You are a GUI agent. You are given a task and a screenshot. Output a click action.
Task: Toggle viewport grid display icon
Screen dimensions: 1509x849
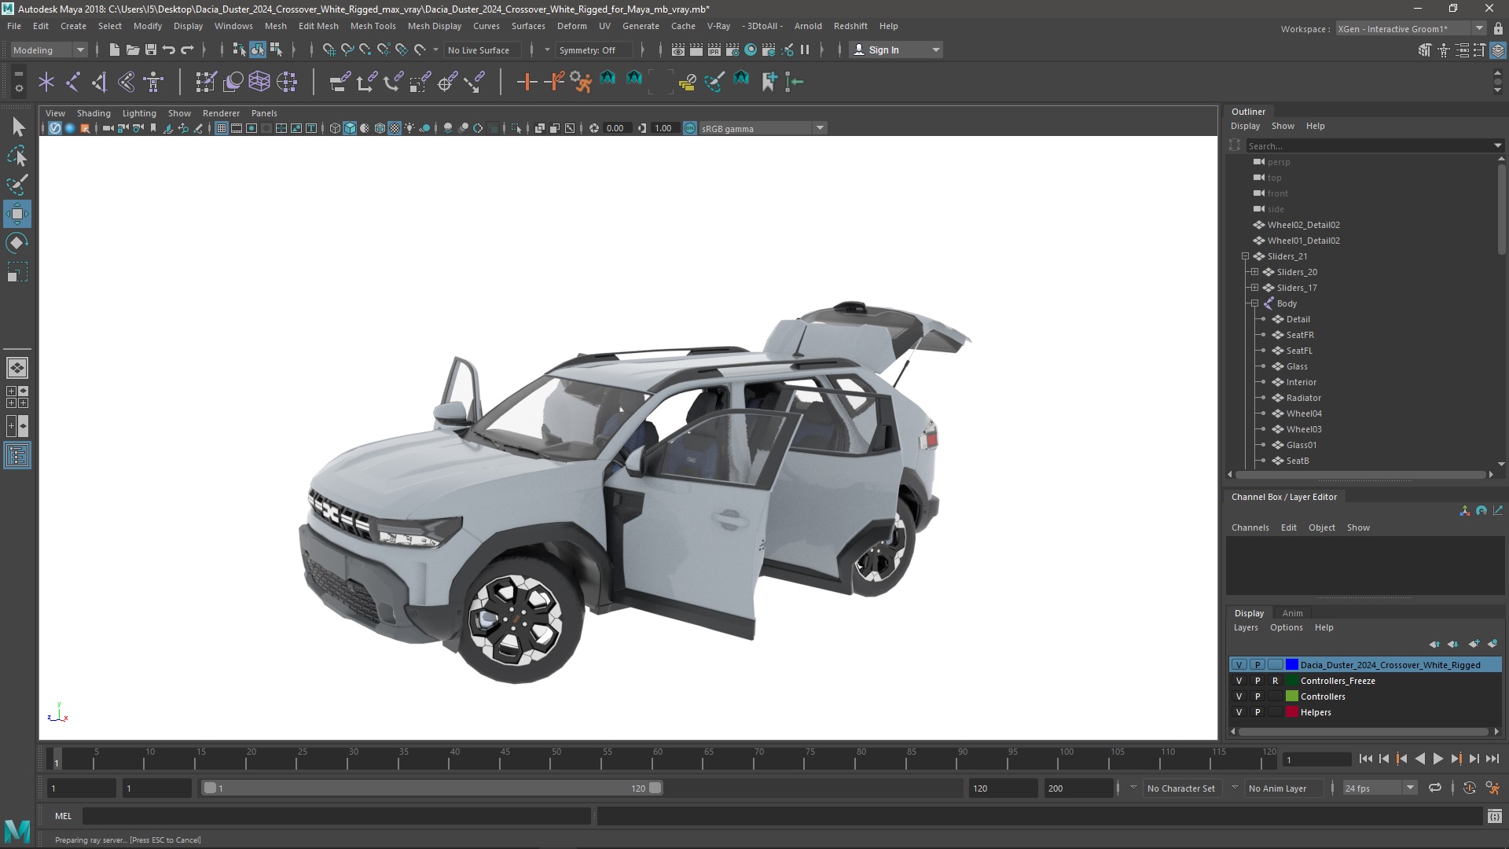pyautogui.click(x=222, y=128)
